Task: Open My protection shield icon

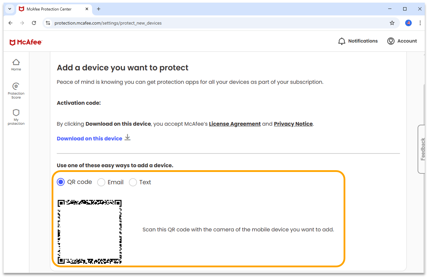Action: [x=16, y=113]
